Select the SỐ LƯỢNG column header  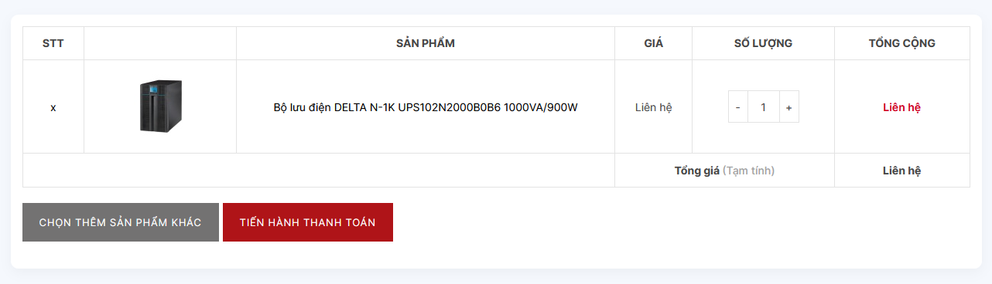[x=764, y=43]
